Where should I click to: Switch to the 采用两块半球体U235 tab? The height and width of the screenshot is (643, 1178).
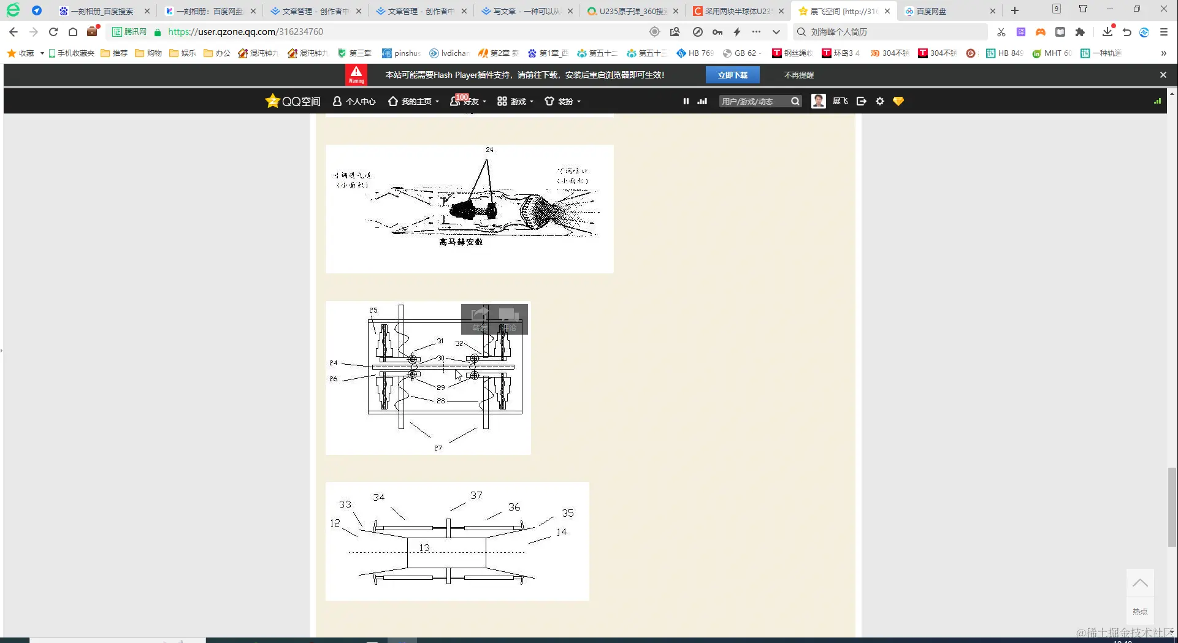click(738, 11)
